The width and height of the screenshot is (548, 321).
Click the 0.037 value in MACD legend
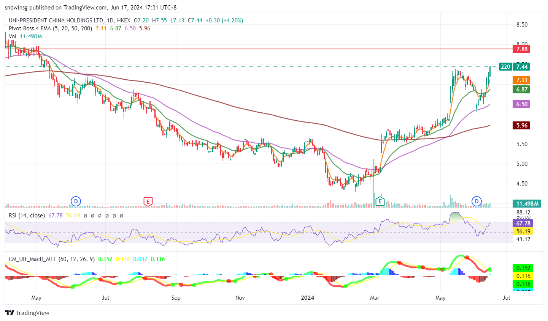pyautogui.click(x=140, y=259)
